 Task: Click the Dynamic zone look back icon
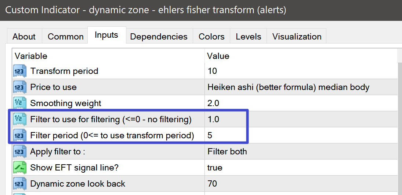[20, 184]
